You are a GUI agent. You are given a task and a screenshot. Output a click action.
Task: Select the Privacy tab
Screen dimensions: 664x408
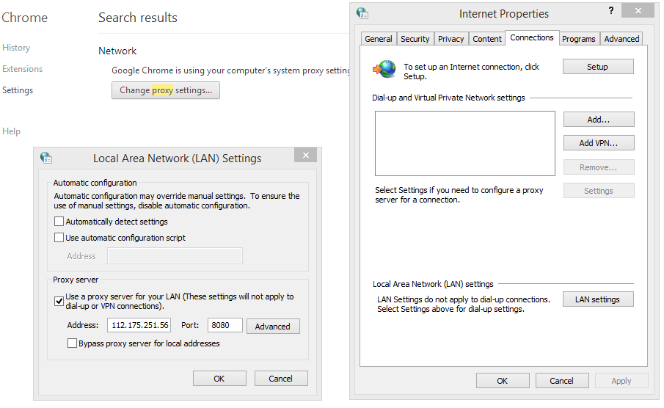(x=451, y=39)
